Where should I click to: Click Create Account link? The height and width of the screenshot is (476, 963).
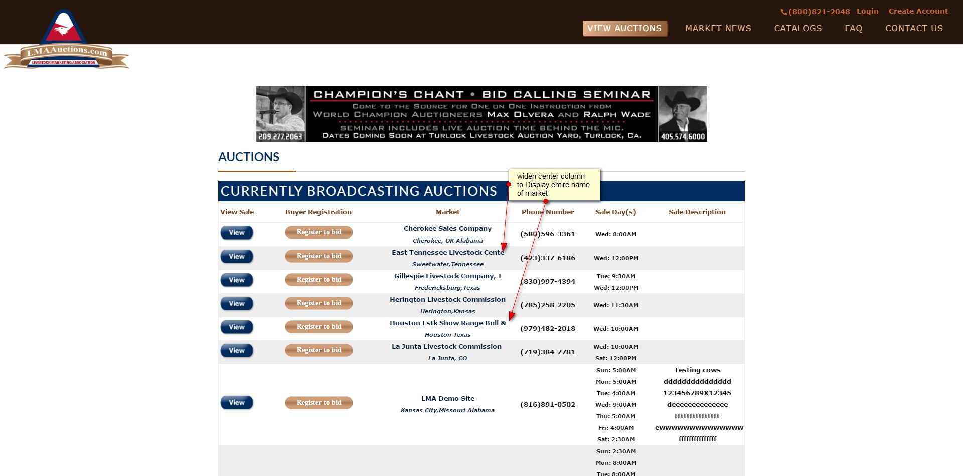[x=918, y=11]
